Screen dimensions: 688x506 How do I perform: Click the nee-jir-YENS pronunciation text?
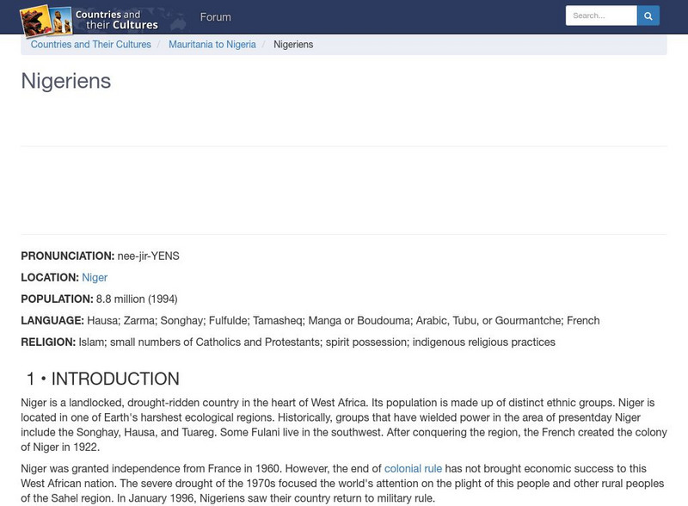coord(149,256)
